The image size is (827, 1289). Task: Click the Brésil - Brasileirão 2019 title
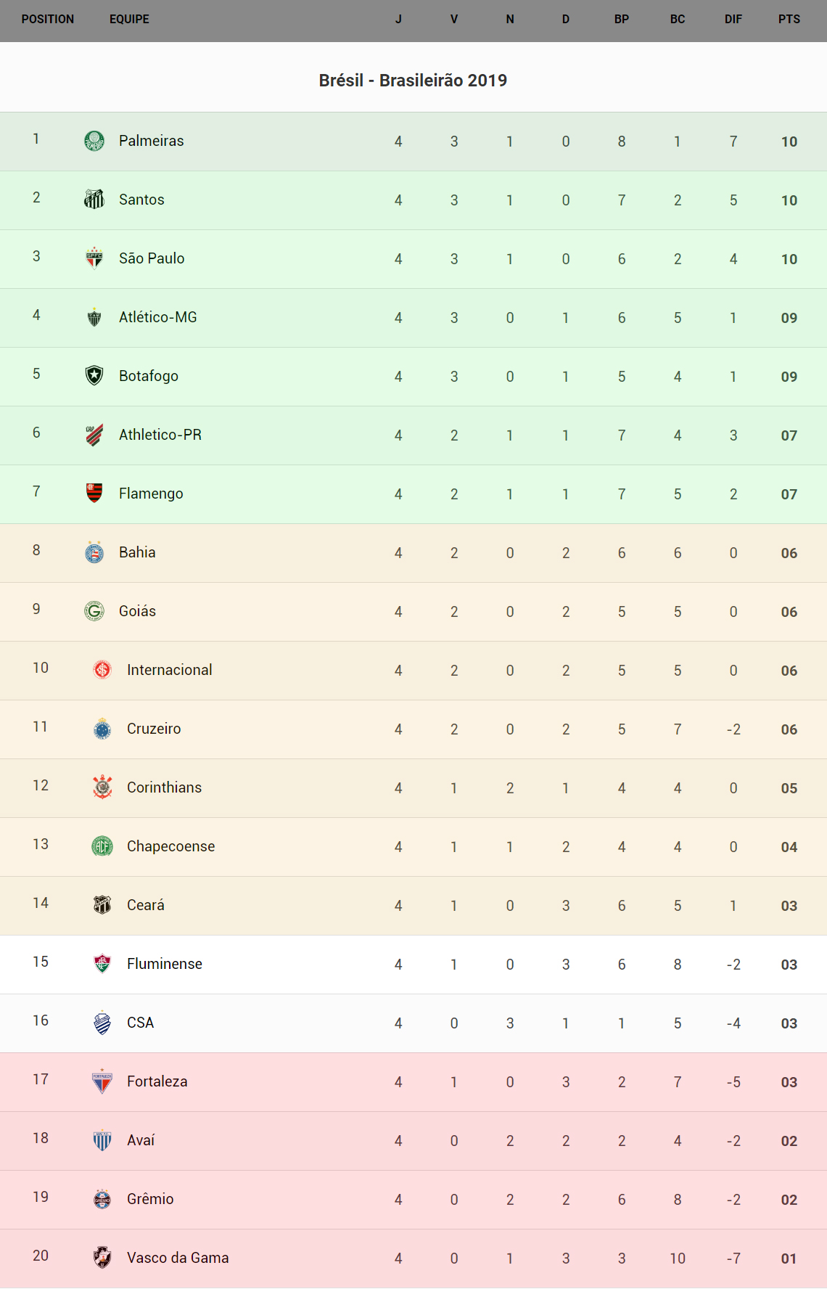click(x=413, y=81)
